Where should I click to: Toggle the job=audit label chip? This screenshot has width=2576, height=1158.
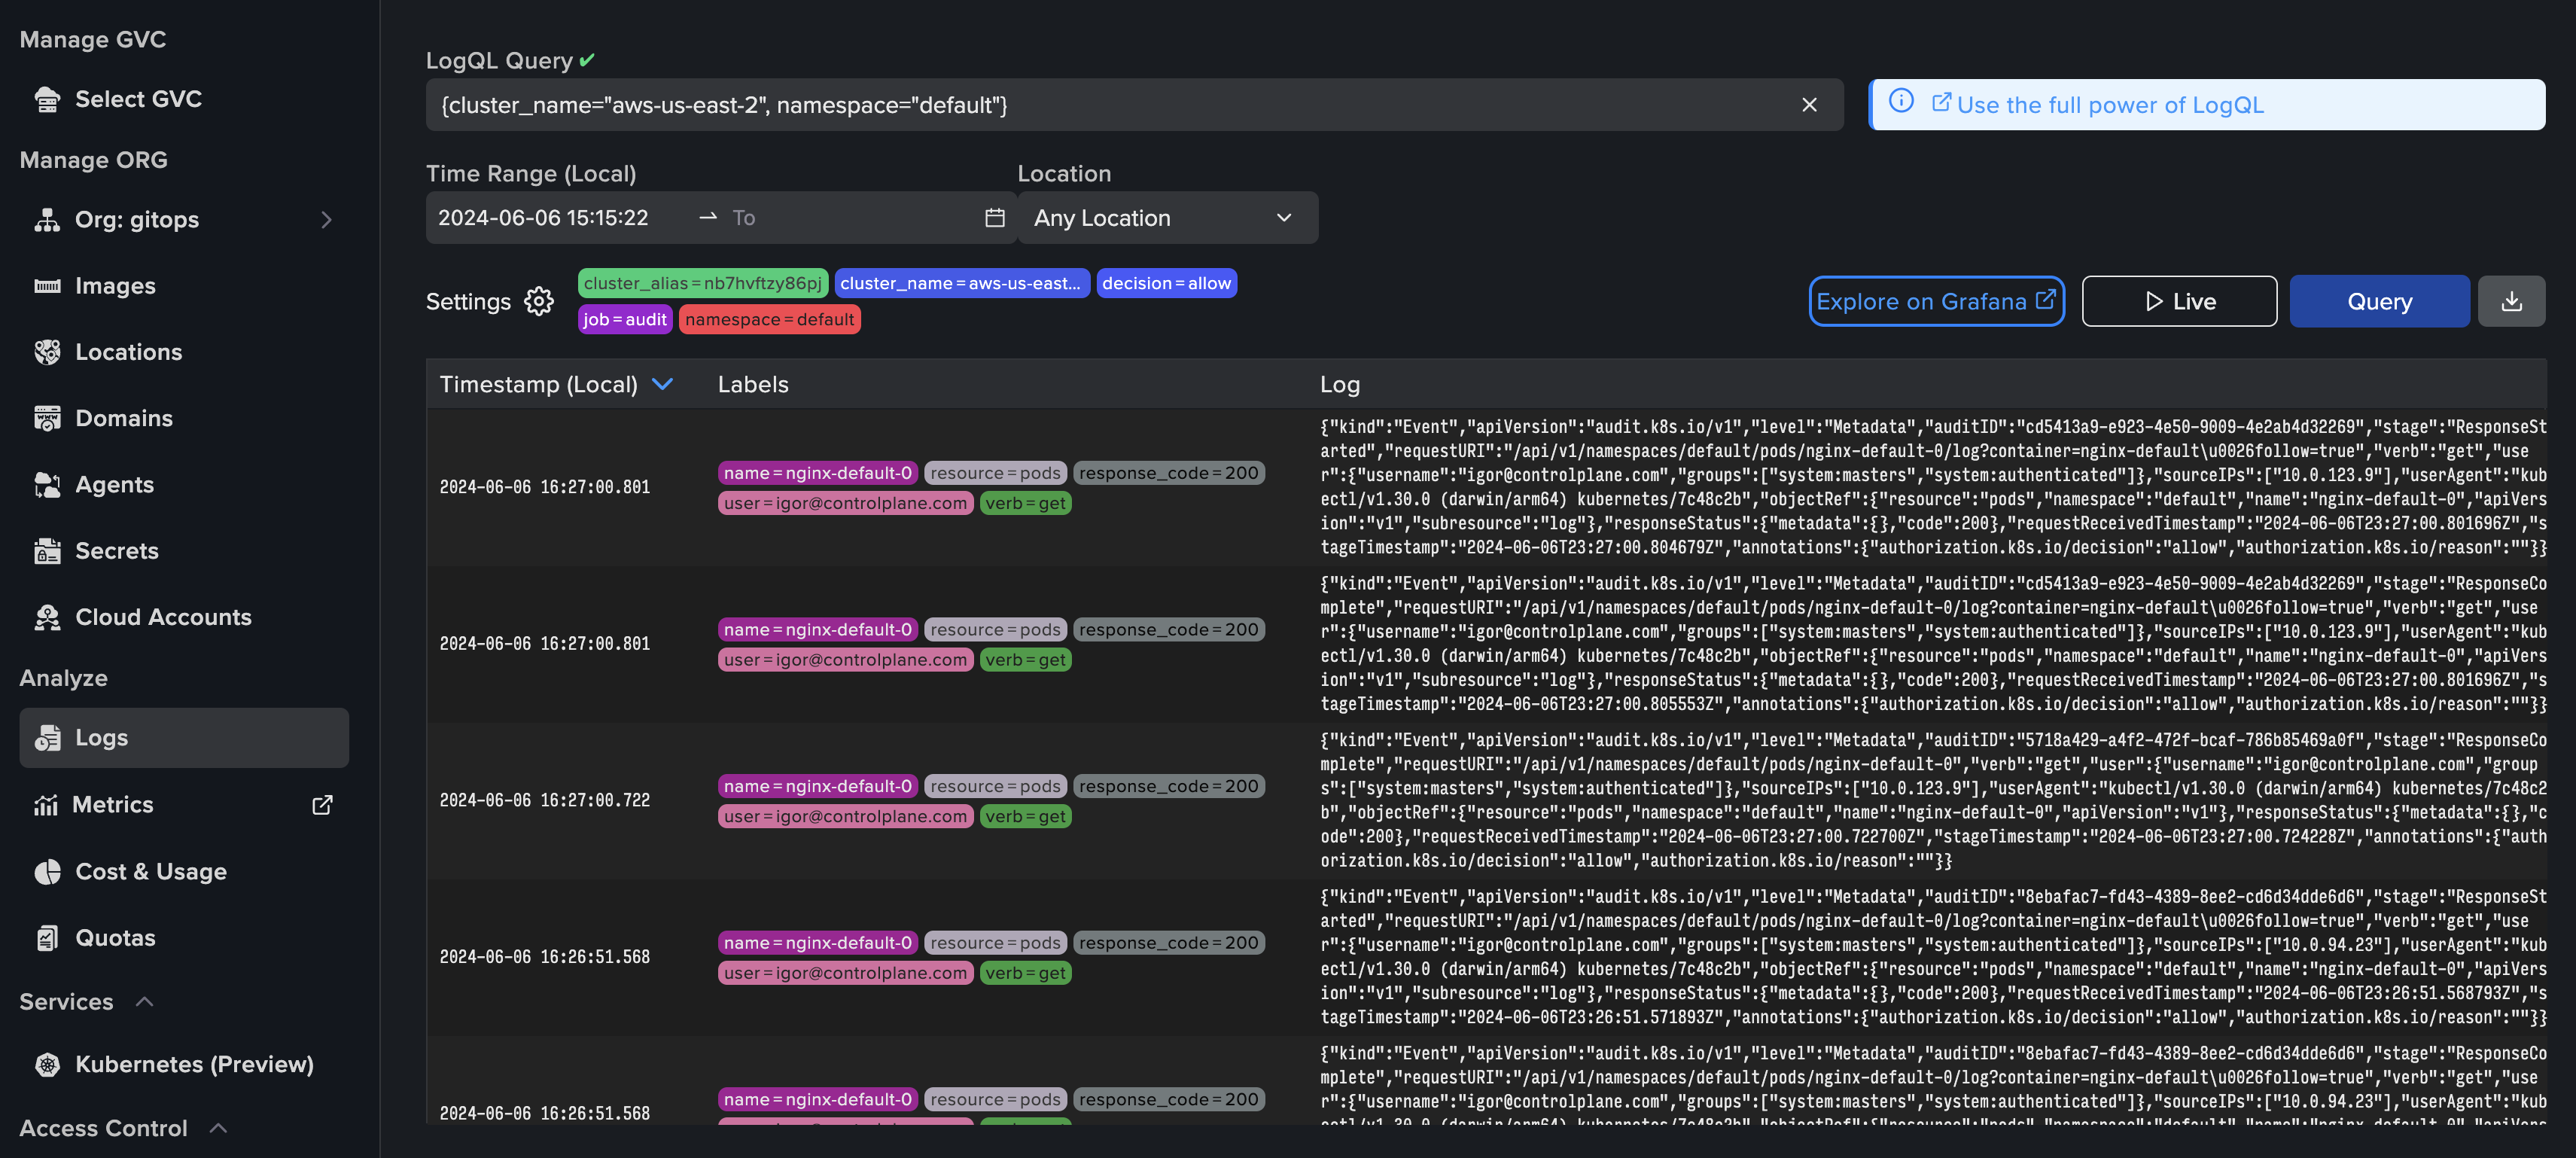click(624, 319)
